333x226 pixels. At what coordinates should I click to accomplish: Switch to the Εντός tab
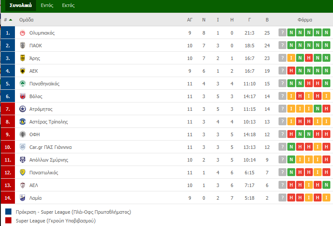point(47,5)
